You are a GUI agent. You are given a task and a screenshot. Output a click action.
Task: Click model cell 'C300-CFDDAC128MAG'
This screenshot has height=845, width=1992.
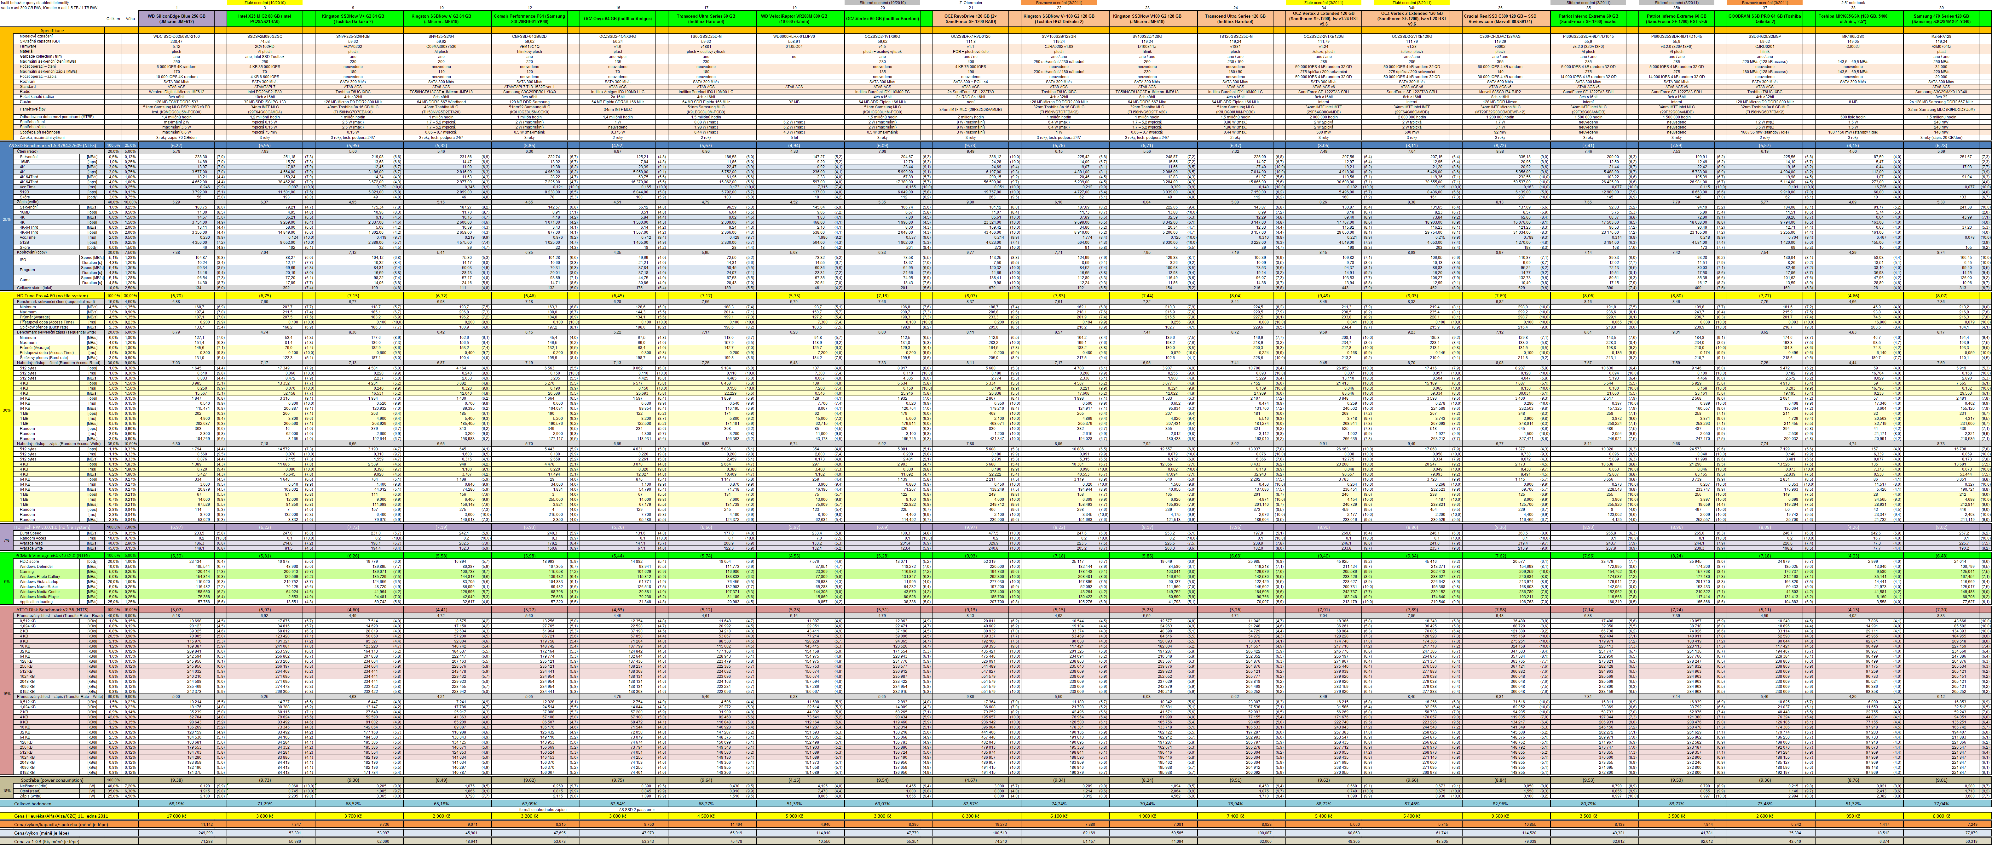pyautogui.click(x=1500, y=36)
